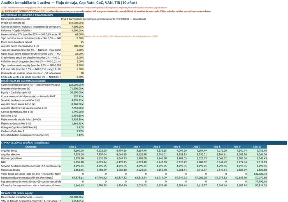Select Alquiler bruto Año 10 cell 9,751.96
This screenshot has width=288, height=202.
[257, 150]
